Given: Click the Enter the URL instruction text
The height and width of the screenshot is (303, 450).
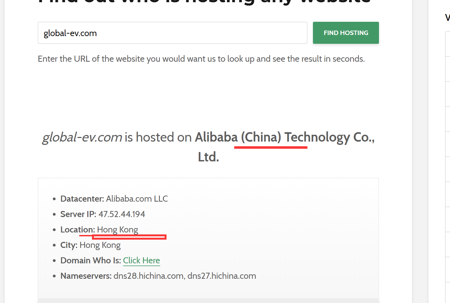Looking at the screenshot, I should [201, 59].
